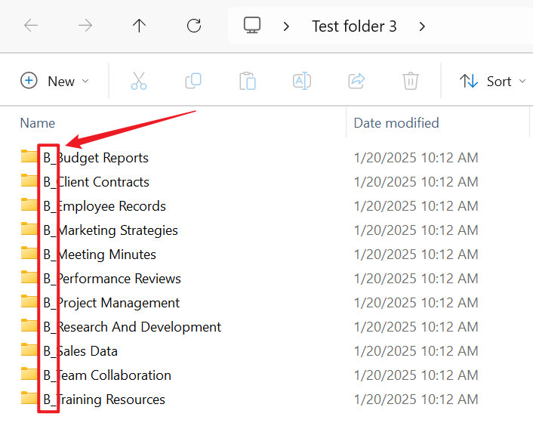Viewport: 533px width, 435px height.
Task: Sort by Name column header
Action: [x=38, y=122]
